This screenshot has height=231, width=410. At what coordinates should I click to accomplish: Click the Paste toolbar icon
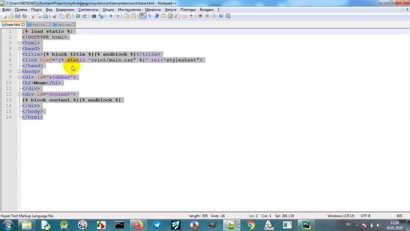69,16
